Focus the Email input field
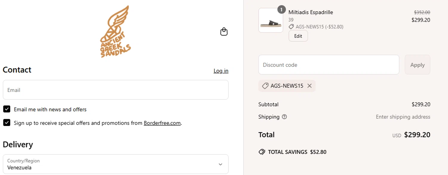 [x=116, y=90]
